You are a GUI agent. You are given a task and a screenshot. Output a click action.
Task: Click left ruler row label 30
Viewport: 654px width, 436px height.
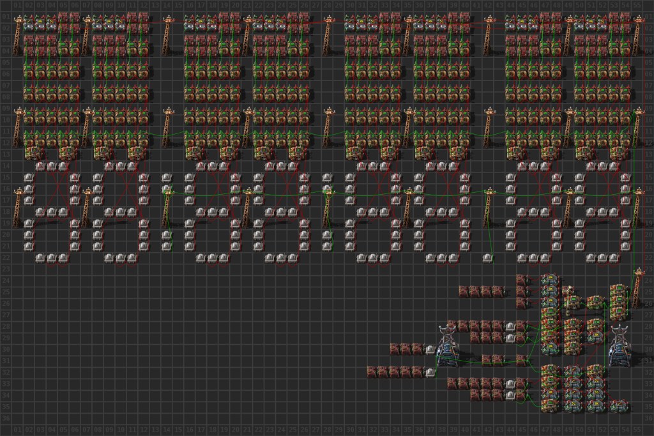coord(6,349)
